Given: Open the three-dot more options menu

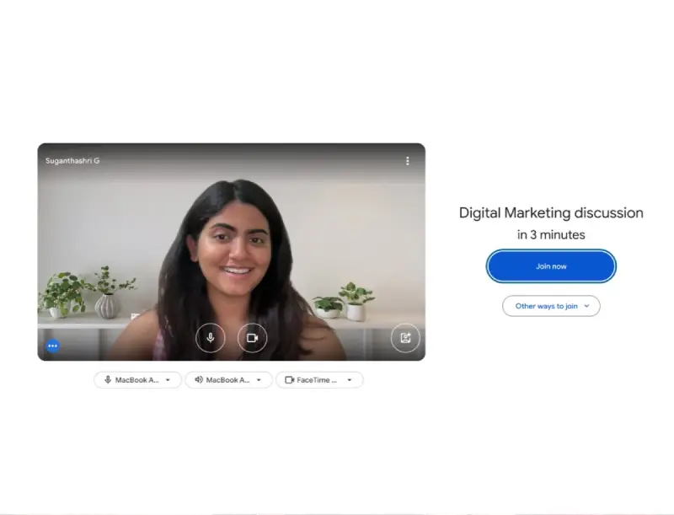Looking at the screenshot, I should tap(408, 161).
